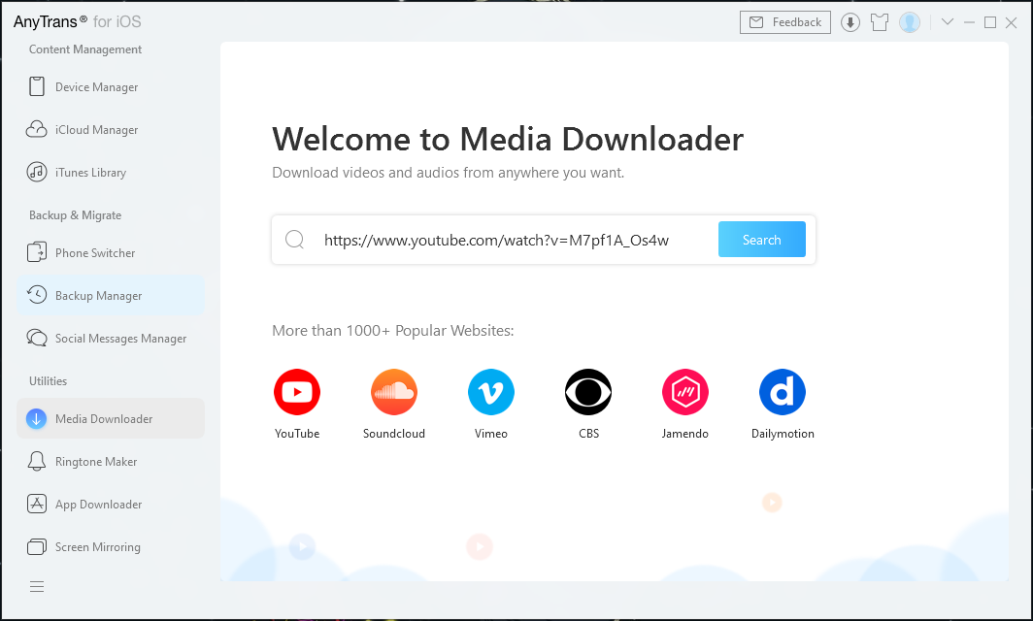Open Ringtone Maker utility
1033x621 pixels.
96,462
